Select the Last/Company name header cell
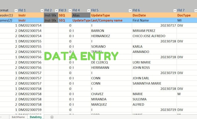Viewport: 197px width, 119px height. pos(111,20)
